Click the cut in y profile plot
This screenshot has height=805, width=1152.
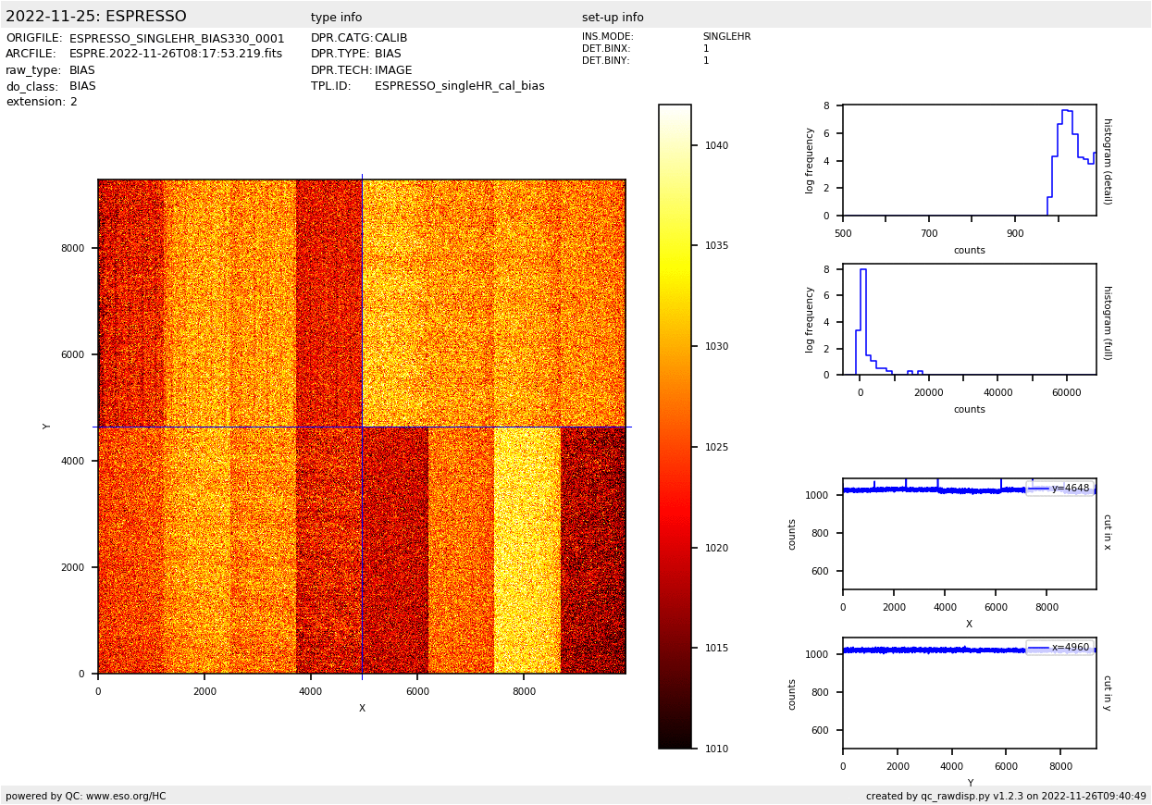tap(969, 693)
